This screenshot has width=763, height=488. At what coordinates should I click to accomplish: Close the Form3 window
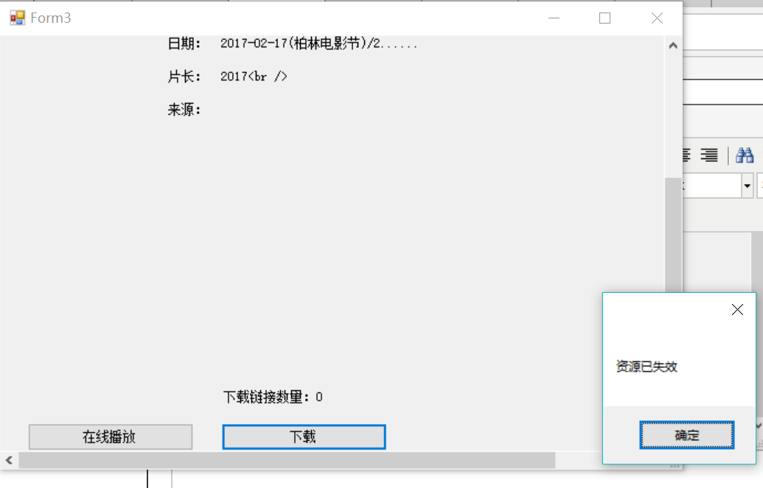657,18
